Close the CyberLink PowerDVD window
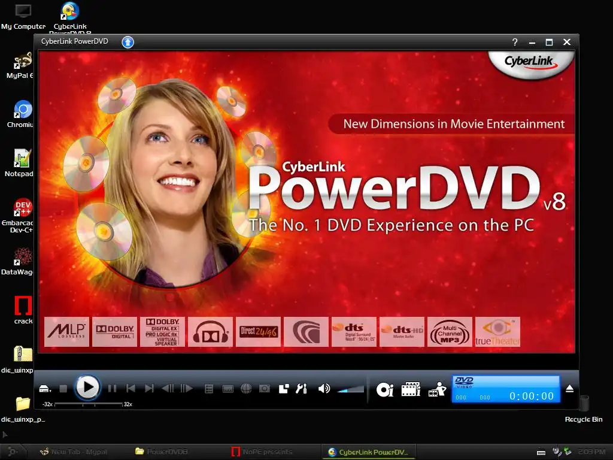Screen dimensions: 613x460 (567, 42)
